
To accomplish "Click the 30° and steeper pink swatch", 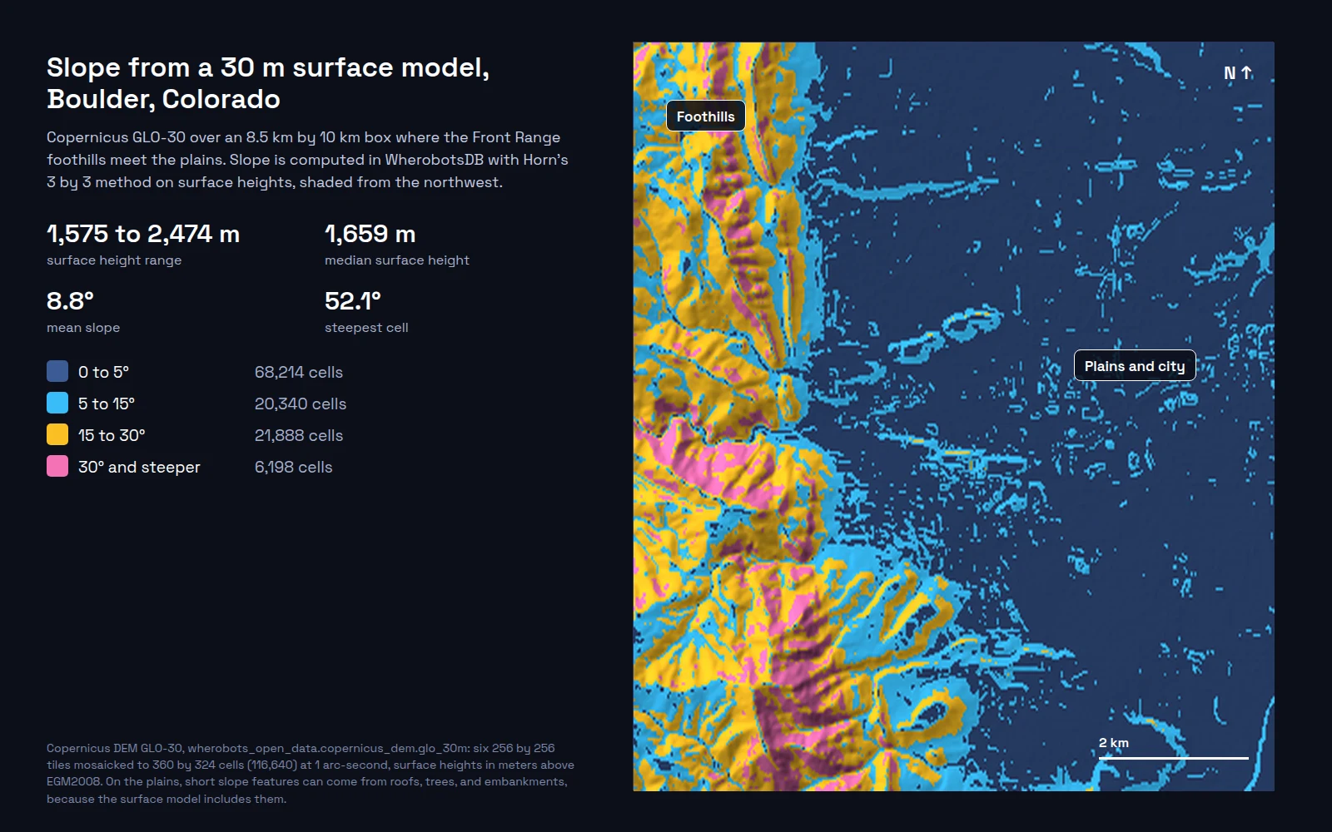I will pos(57,466).
